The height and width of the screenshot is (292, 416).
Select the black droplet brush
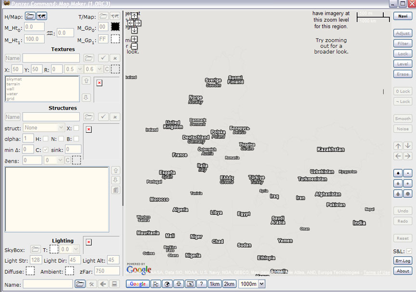pos(398,173)
